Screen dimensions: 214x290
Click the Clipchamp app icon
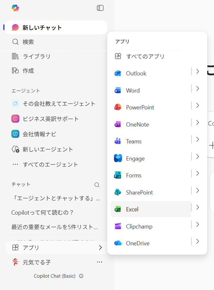tap(118, 227)
